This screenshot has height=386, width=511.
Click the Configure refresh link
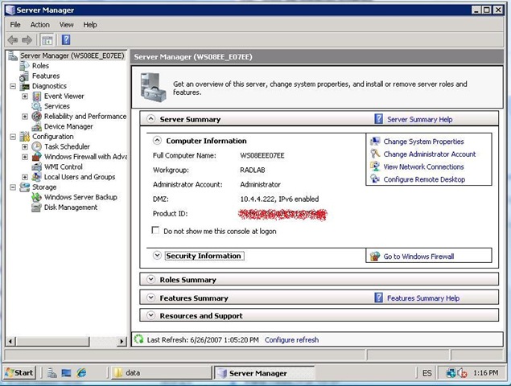pos(291,340)
